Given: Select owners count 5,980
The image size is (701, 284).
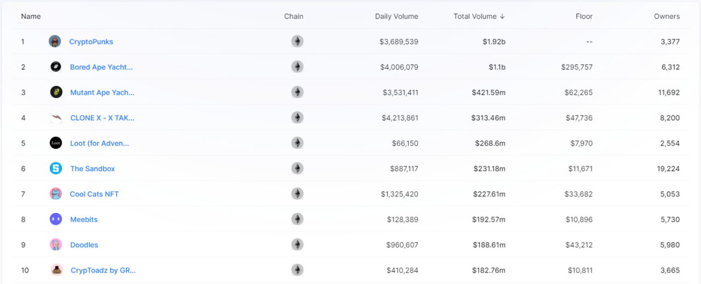Looking at the screenshot, I should click(x=670, y=245).
